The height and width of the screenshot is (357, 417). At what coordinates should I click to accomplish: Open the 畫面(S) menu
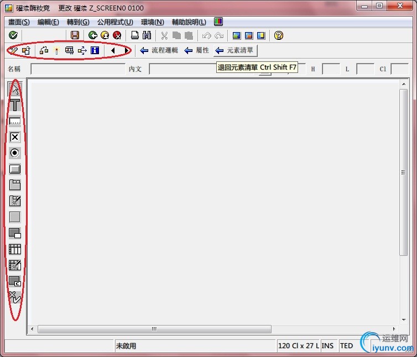[x=19, y=22]
